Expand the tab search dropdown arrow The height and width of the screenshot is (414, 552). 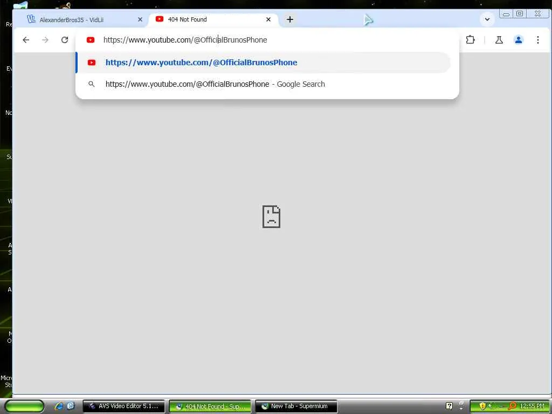point(487,19)
